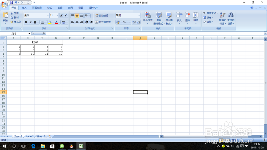The image size is (267, 150).
Task: Switch to the 公式 ribbon tab
Action: click(x=50, y=8)
